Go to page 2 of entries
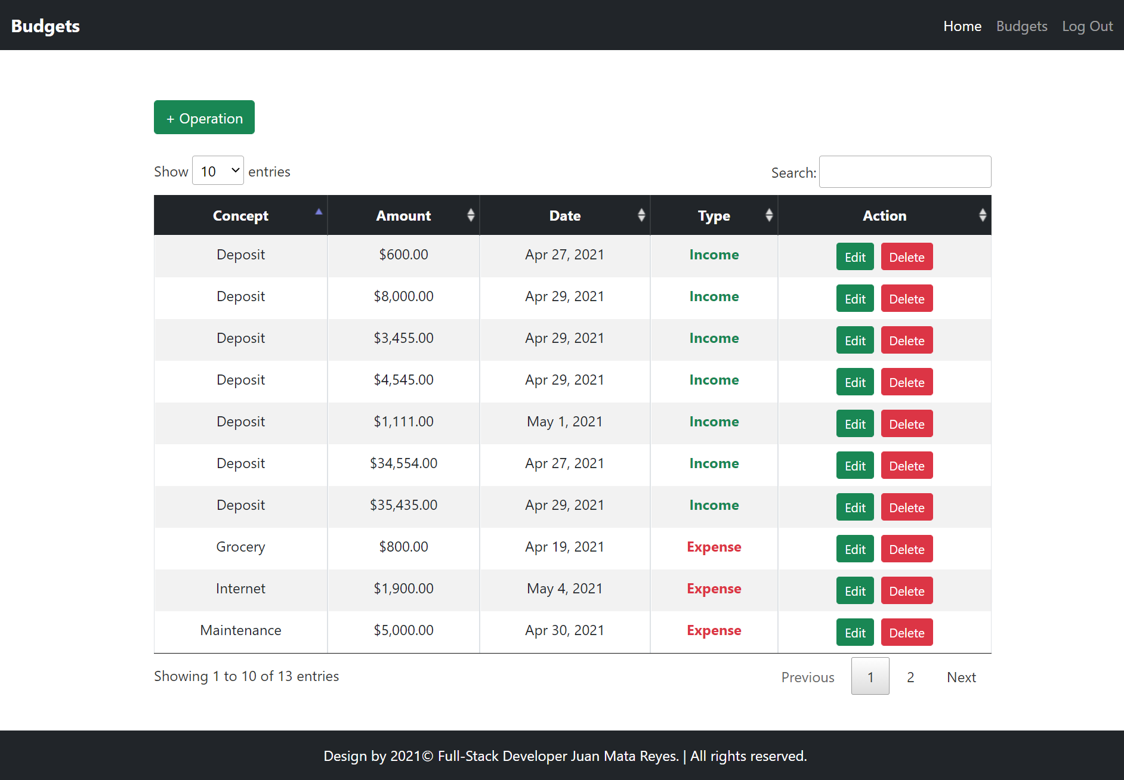 tap(910, 676)
